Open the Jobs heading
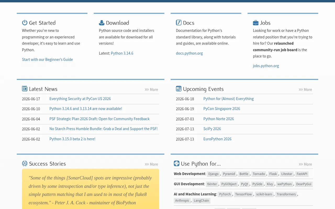 pos(265,23)
